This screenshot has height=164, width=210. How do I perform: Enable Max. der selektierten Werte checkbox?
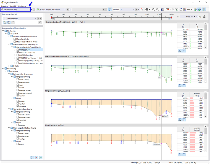pos(15,42)
